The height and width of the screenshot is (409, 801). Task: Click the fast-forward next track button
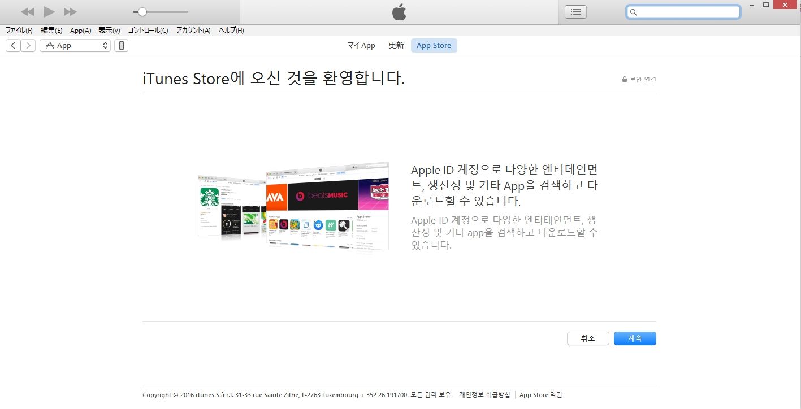tap(70, 12)
